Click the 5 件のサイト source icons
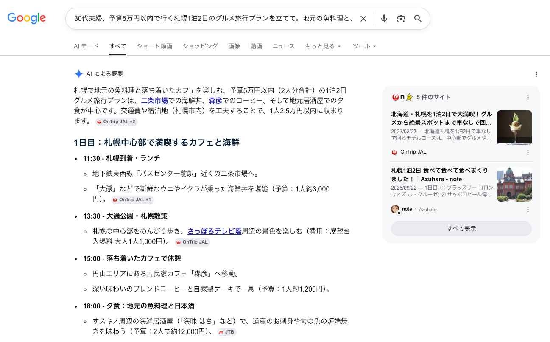The width and height of the screenshot is (550, 342). tap(402, 97)
